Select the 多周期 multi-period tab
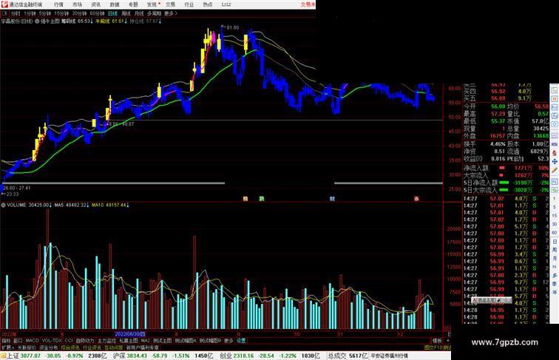Screen dimensions: 559x360 [x=154, y=13]
